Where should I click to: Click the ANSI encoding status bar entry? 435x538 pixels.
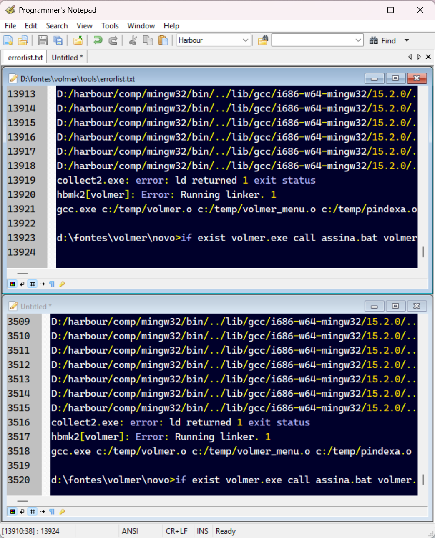pyautogui.click(x=130, y=531)
